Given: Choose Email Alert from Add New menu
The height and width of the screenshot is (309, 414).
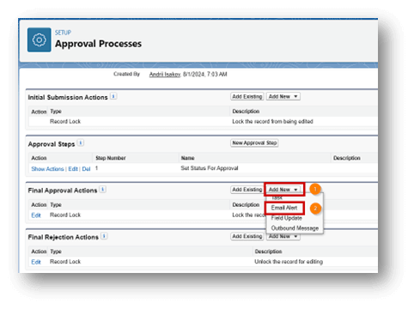Looking at the screenshot, I should click(x=284, y=208).
